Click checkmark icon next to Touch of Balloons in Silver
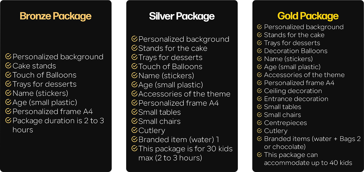Viewport: 364px width, 172px height. (x=134, y=66)
